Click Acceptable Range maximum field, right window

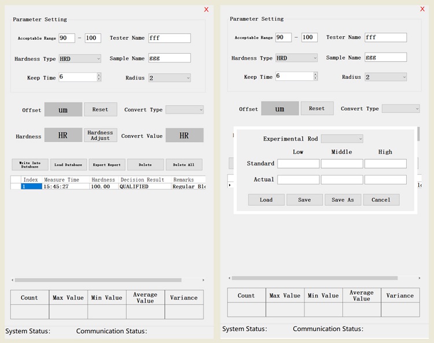310,38
